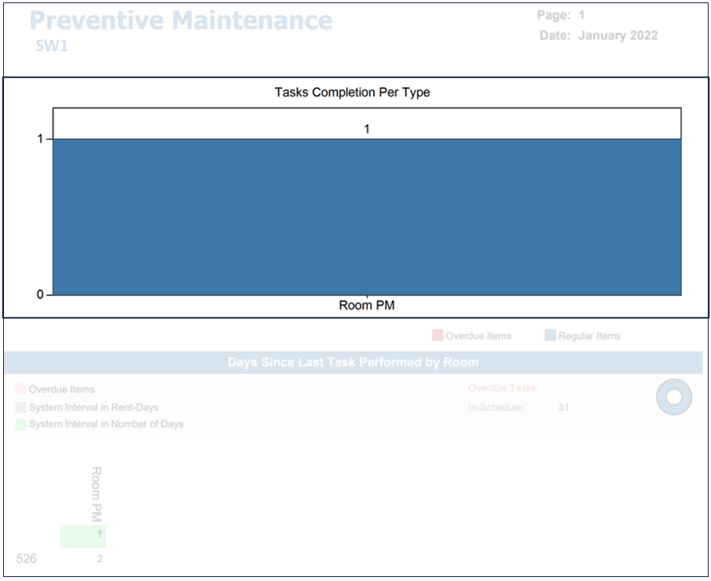Click the Room PM x-axis label
The width and height of the screenshot is (711, 581).
367,306
